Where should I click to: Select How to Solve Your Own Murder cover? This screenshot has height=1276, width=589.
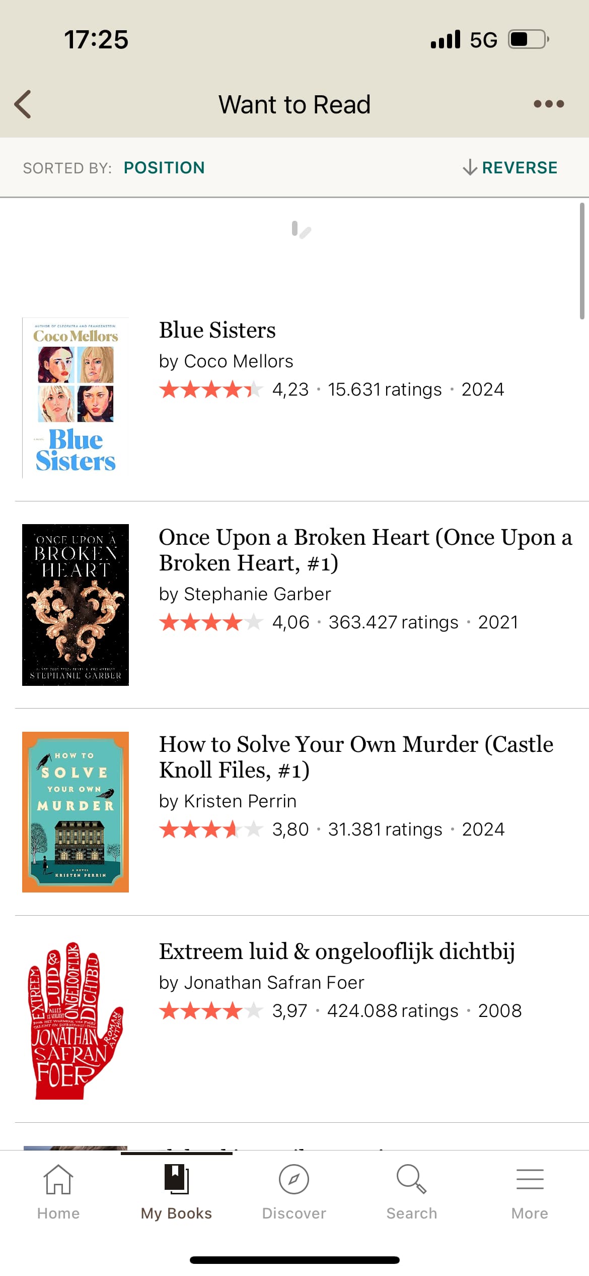(x=76, y=812)
